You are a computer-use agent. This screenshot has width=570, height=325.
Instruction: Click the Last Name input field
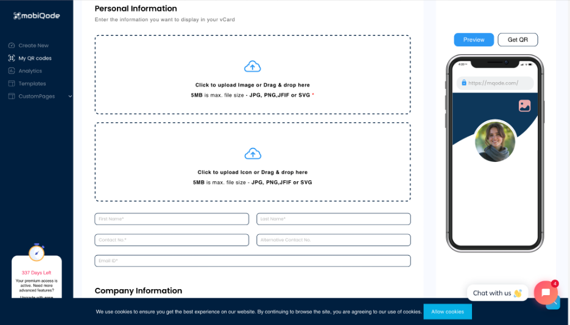(x=334, y=219)
